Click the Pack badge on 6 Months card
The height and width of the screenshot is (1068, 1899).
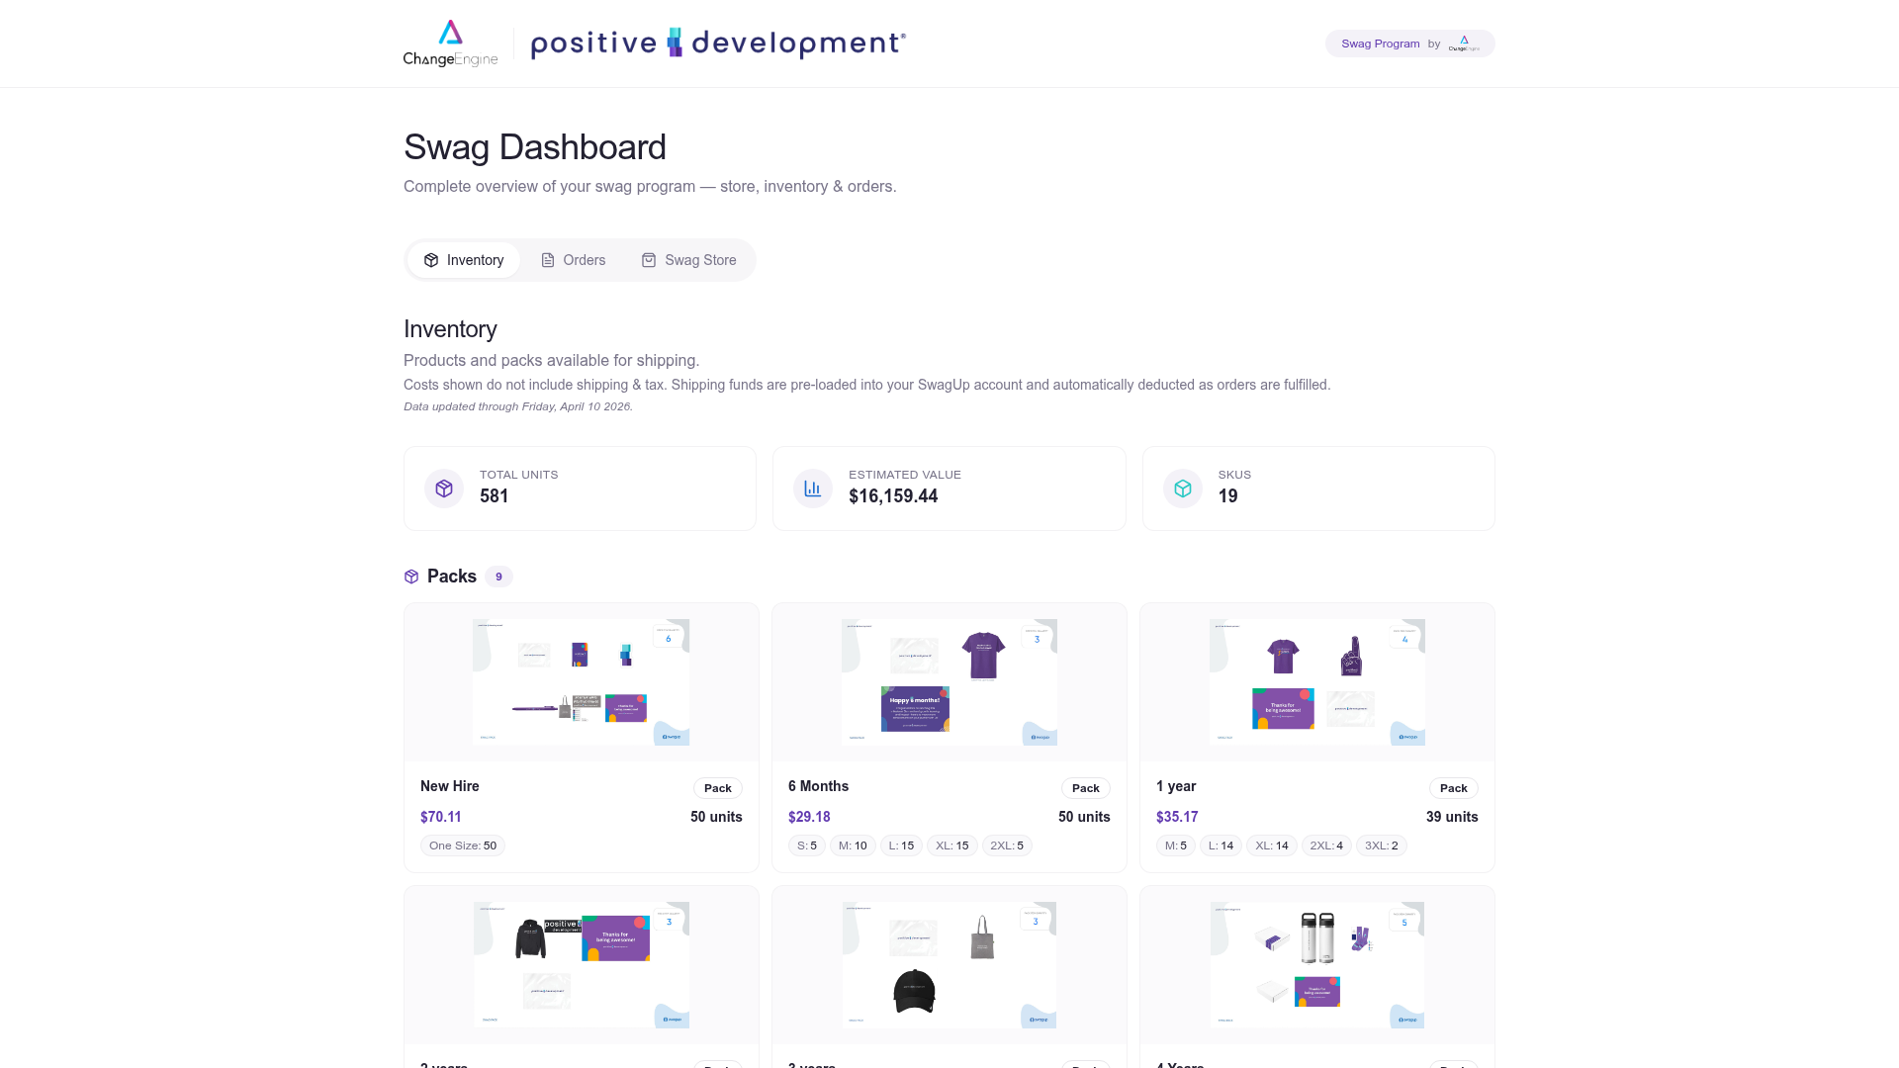click(1086, 788)
